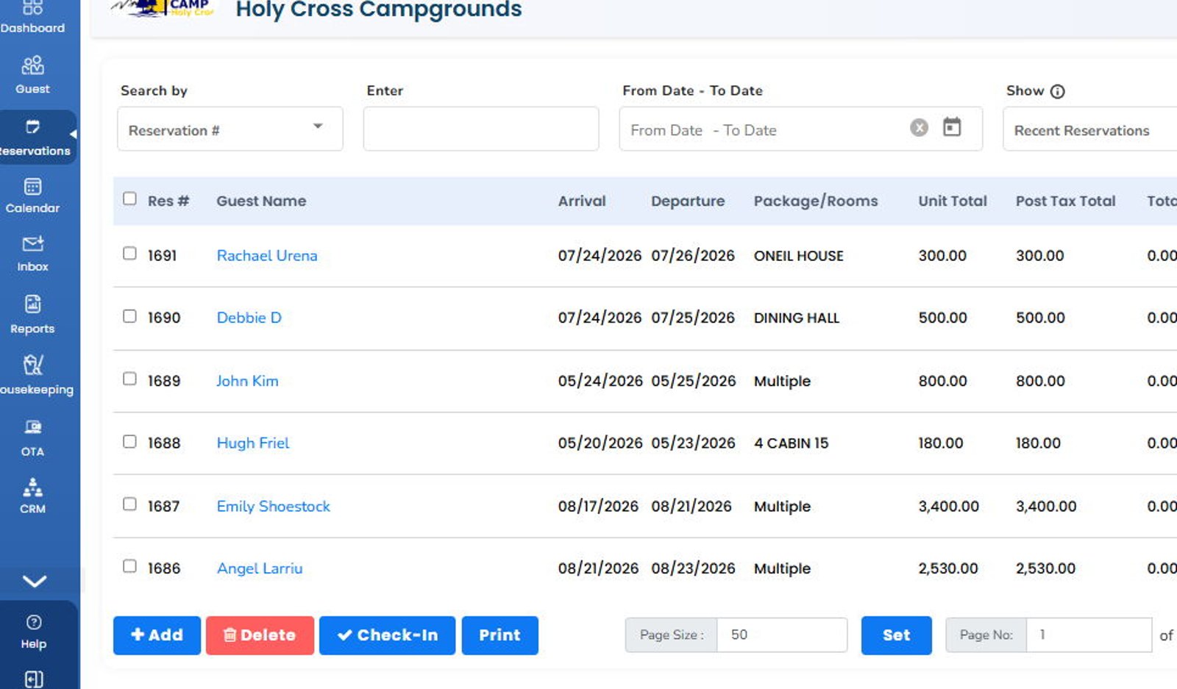
Task: Clear the date range with X icon
Action: click(919, 128)
